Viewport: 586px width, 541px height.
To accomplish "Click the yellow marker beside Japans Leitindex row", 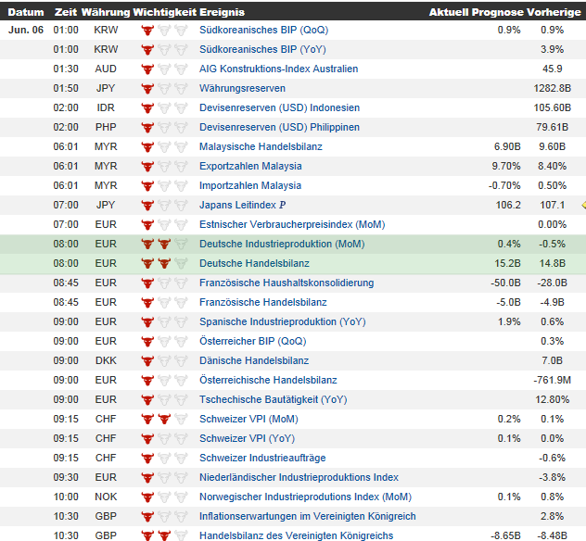I will point(584,205).
